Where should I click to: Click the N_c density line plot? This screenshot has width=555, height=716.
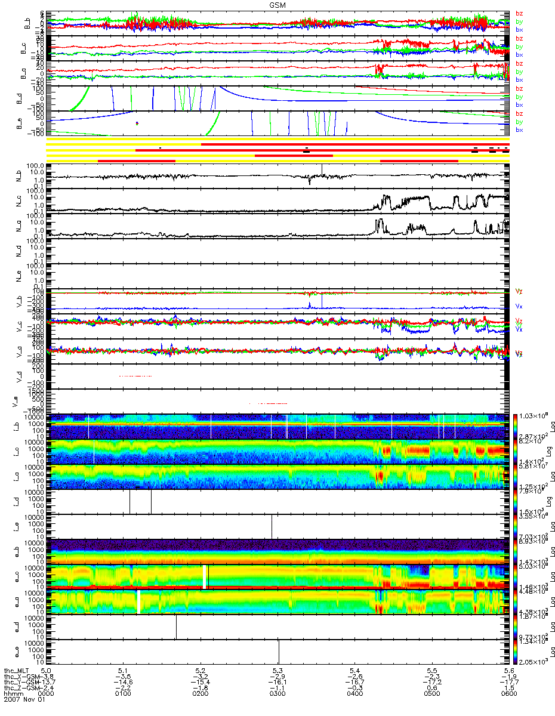pyautogui.click(x=279, y=201)
